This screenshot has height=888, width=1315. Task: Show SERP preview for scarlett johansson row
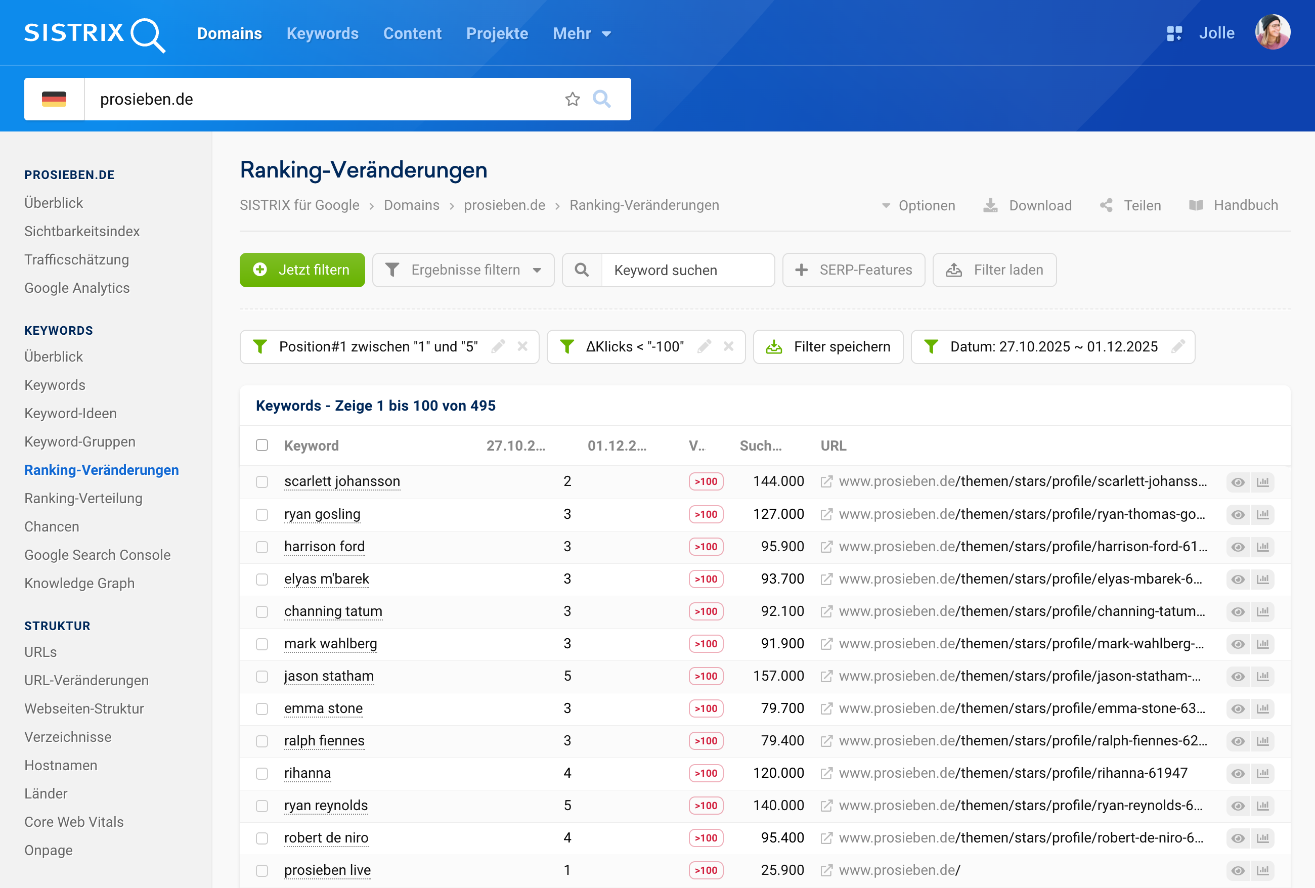point(1238,482)
